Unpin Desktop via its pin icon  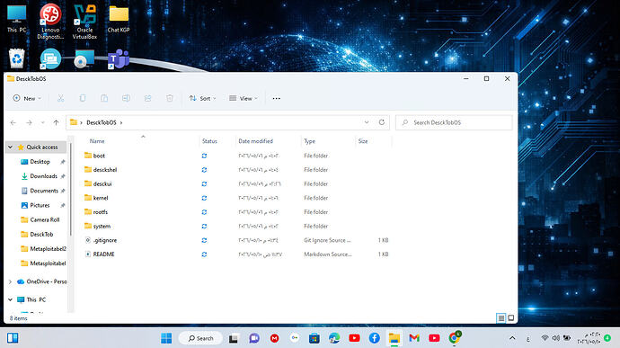(x=63, y=162)
